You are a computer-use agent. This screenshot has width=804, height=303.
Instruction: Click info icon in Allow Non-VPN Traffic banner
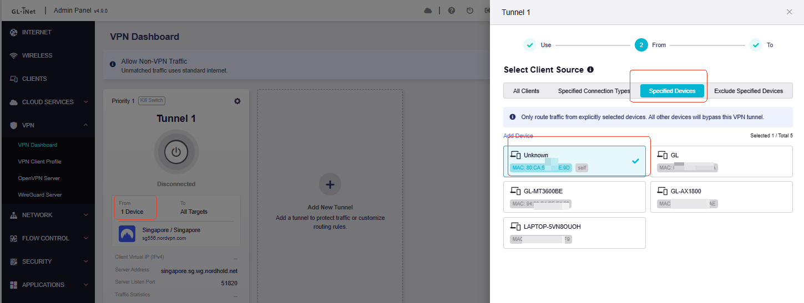(113, 64)
